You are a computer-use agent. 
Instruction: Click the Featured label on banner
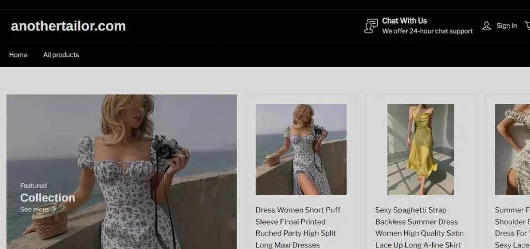(x=34, y=185)
